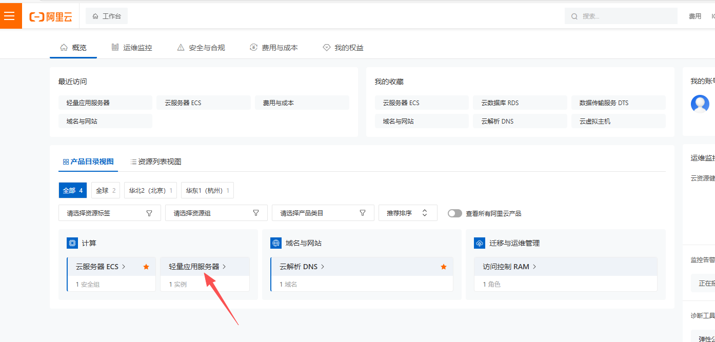The image size is (715, 342).
Task: Select the 资源列表视图 view tab
Action: point(156,162)
